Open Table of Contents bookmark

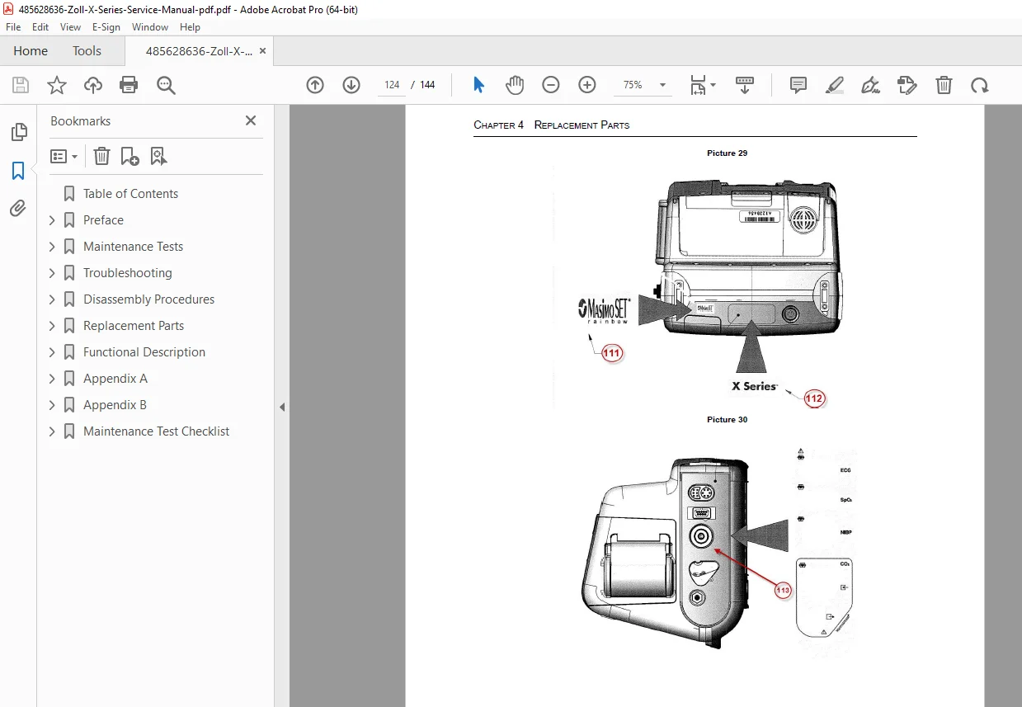[130, 194]
